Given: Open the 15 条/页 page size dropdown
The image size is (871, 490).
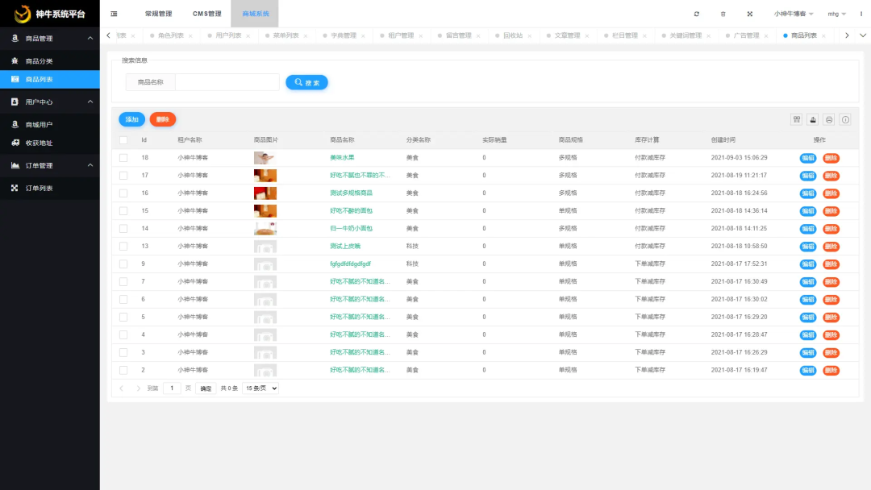Looking at the screenshot, I should [260, 388].
